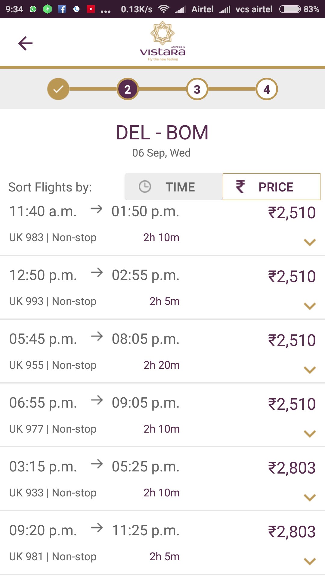Screen dimensions: 325x578
Task: Open the Facebook notification icon
Action: click(x=62, y=9)
